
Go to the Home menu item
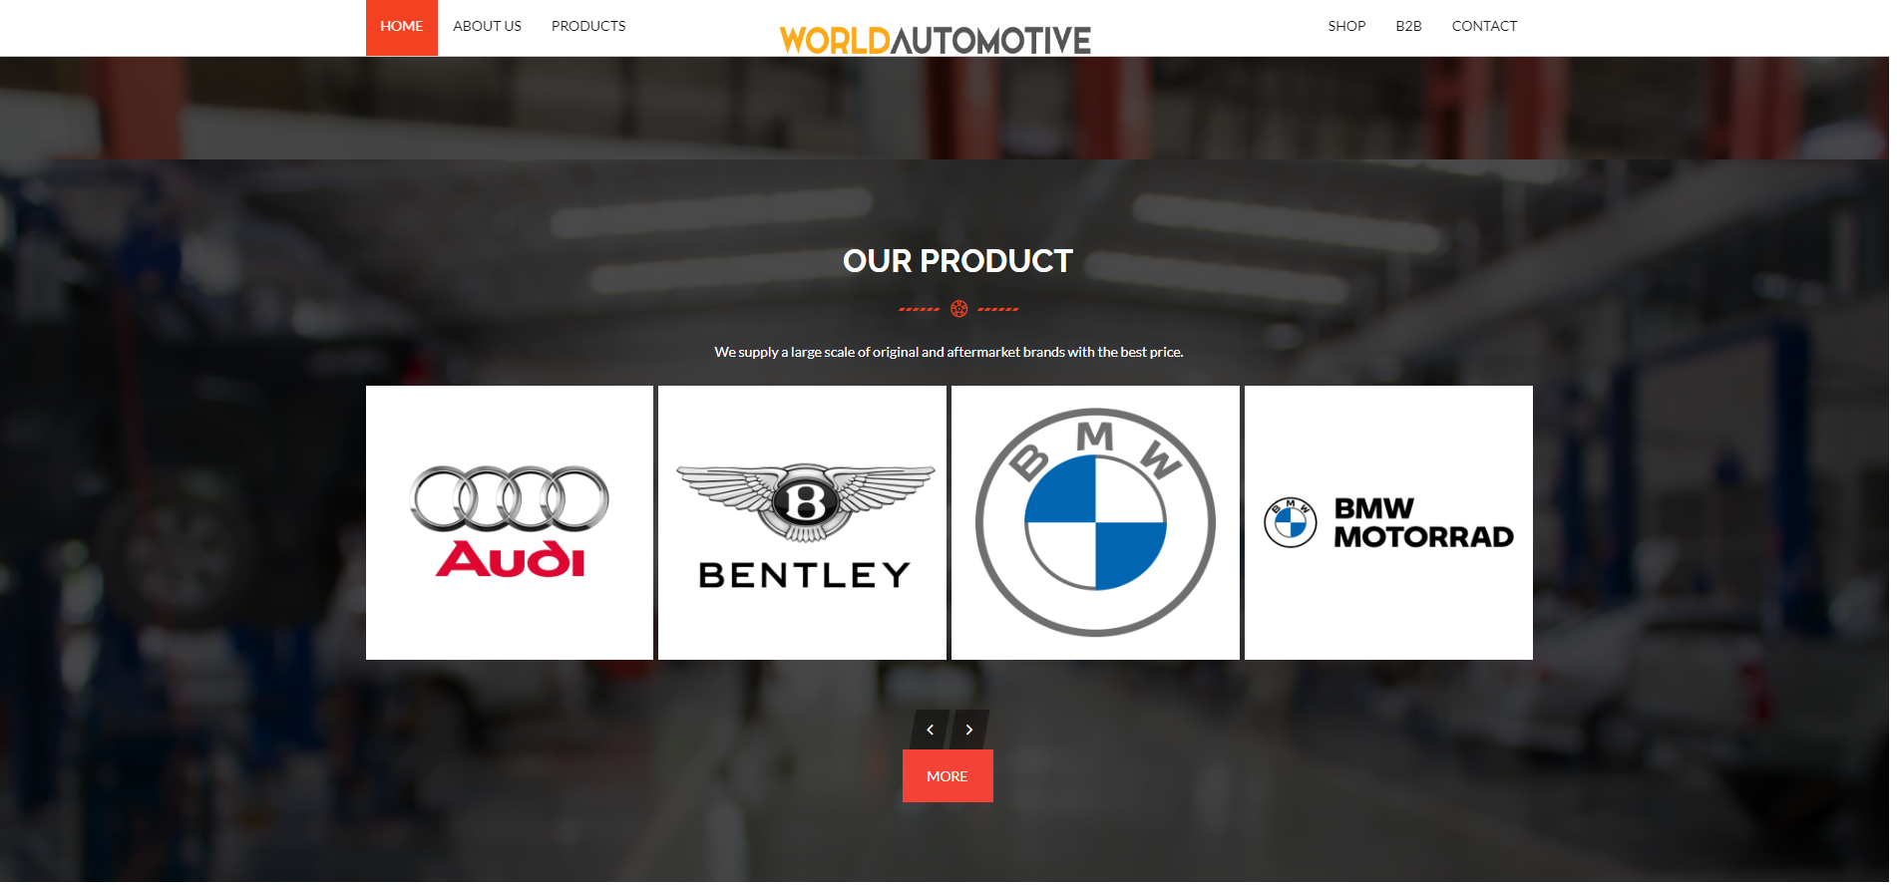(402, 27)
